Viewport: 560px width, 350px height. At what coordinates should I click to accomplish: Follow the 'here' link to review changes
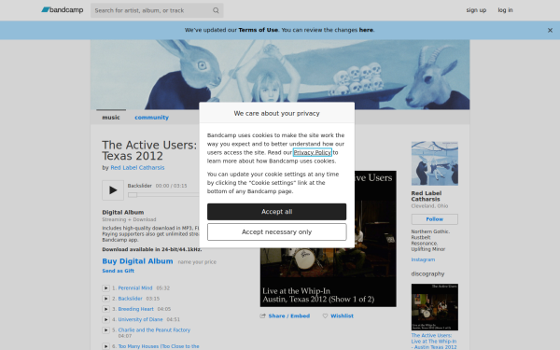[x=366, y=30]
